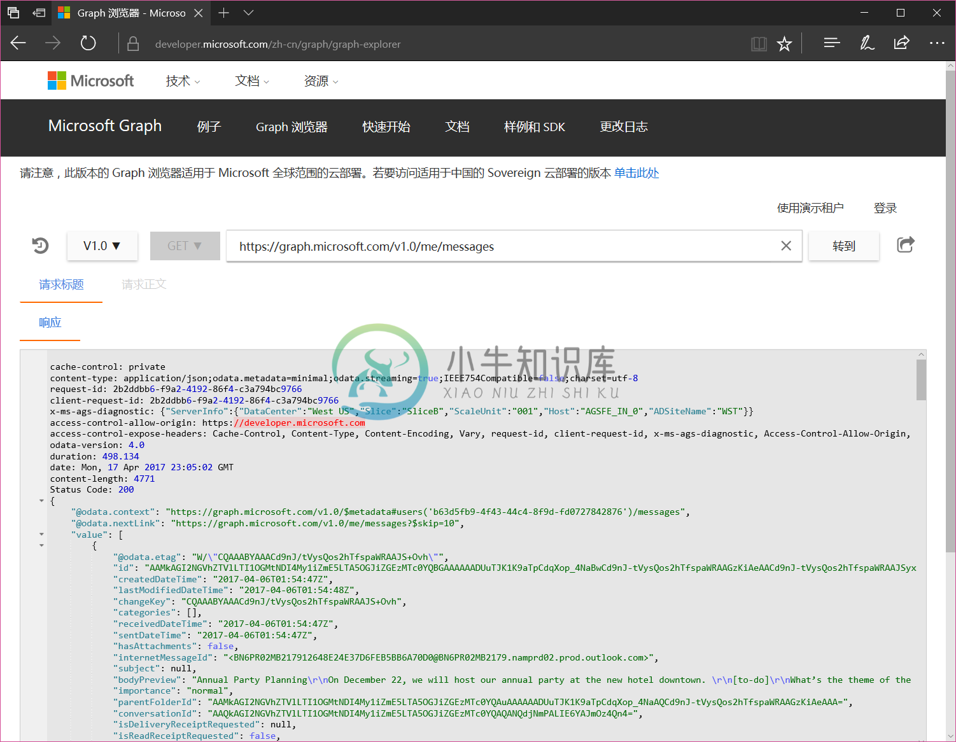Click the 转到 go button
This screenshot has width=956, height=742.
(844, 246)
